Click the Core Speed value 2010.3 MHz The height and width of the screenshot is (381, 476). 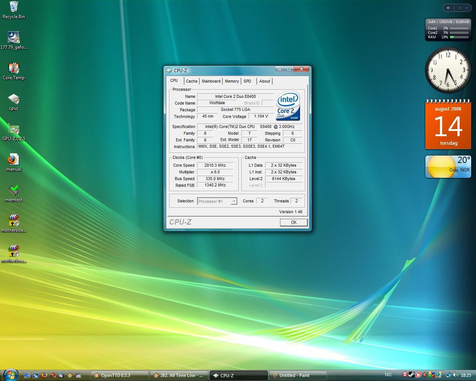pyautogui.click(x=215, y=165)
